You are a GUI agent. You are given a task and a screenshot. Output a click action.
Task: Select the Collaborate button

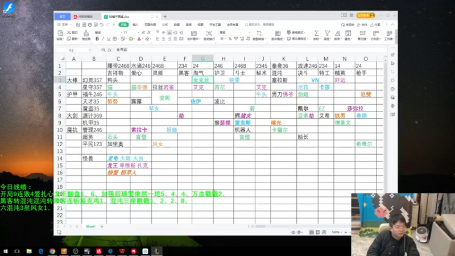(362, 24)
